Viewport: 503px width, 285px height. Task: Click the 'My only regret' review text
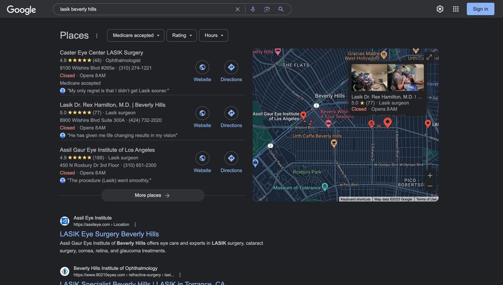[x=118, y=91]
